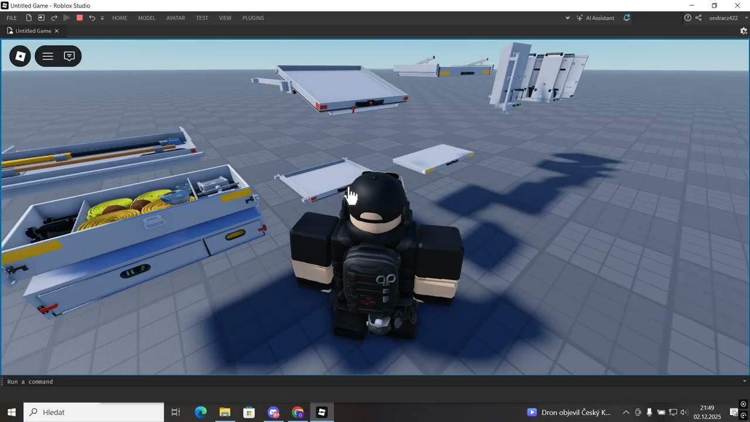Viewport: 750px width, 422px height.
Task: Open Windows Task View
Action: [x=175, y=413]
